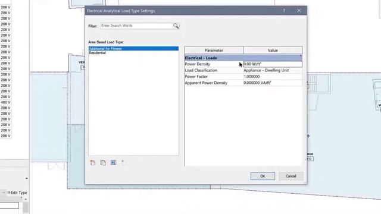Click input field below Edit Type

coord(10,205)
